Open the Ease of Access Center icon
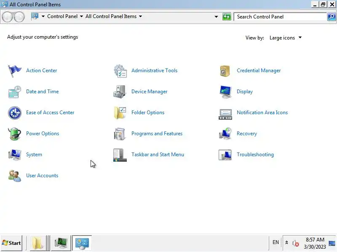This screenshot has width=337, height=252. (x=15, y=113)
